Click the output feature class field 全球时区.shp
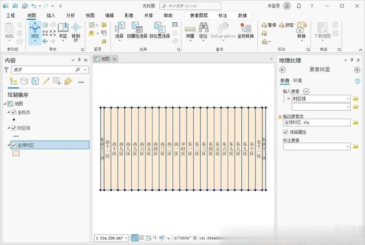365x245 pixels. 317,122
